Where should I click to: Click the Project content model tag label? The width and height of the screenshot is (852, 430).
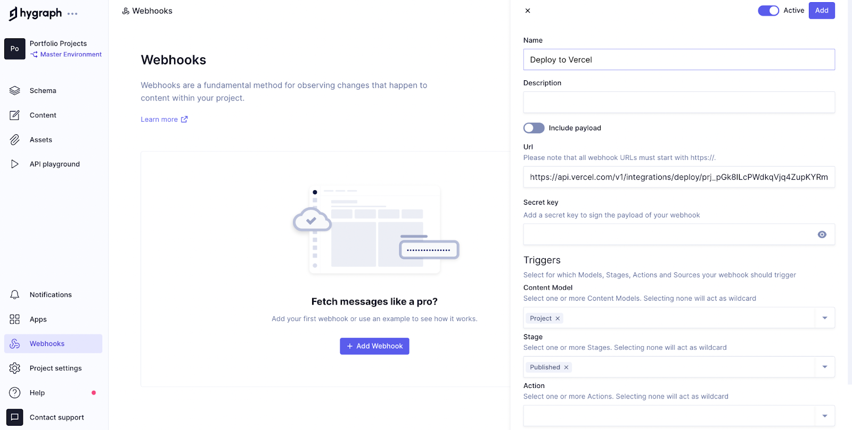click(x=540, y=318)
